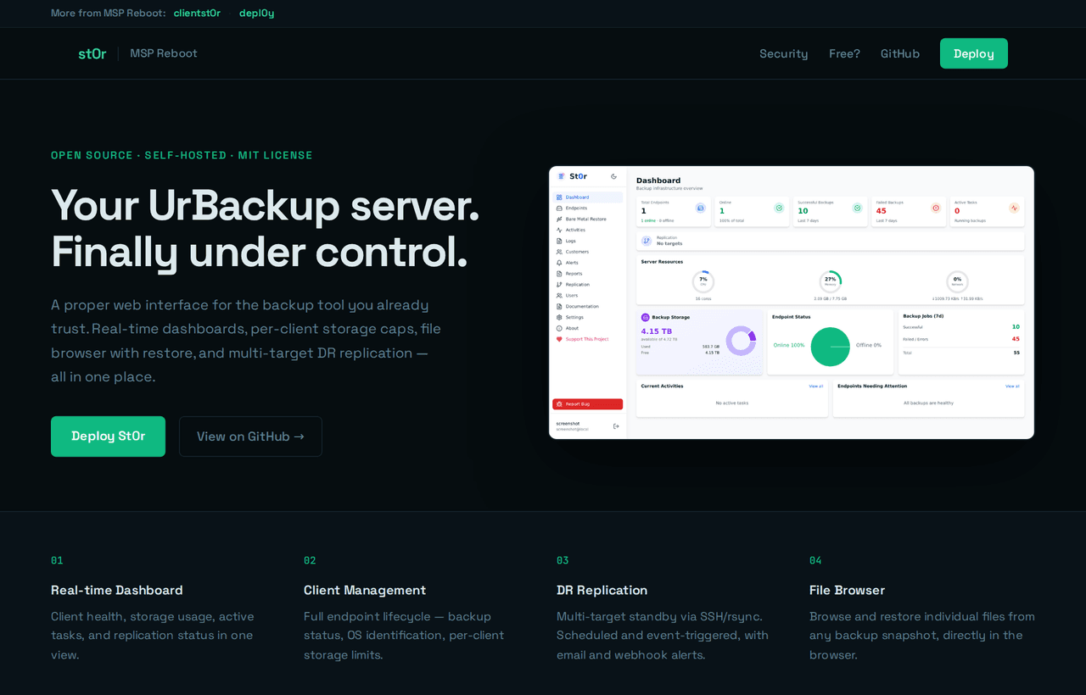The image size is (1086, 695).
Task: Click the View on GitHub button
Action: point(250,436)
